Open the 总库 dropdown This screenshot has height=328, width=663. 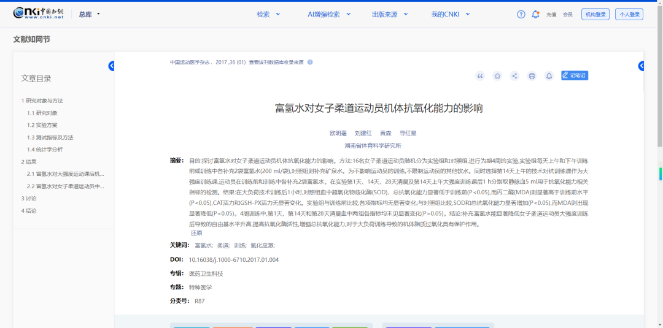click(89, 14)
